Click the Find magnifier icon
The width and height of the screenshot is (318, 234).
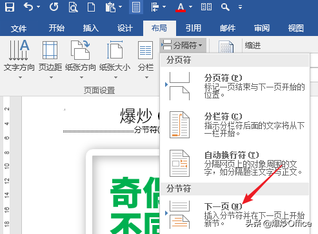coord(225,7)
